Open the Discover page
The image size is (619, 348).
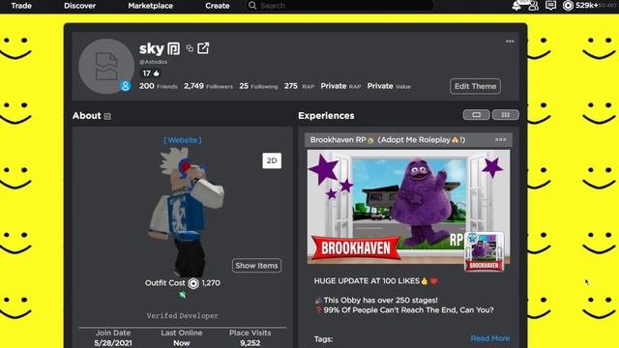(79, 6)
